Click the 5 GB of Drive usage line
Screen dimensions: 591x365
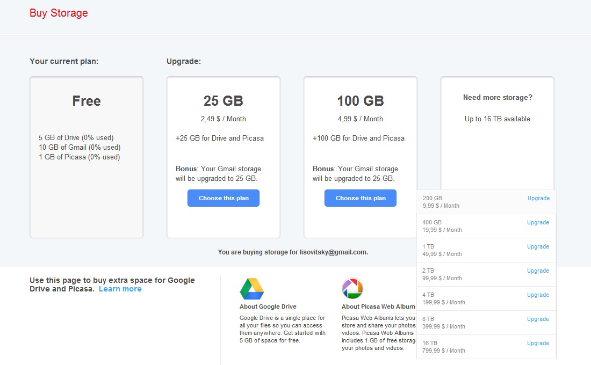pos(76,137)
